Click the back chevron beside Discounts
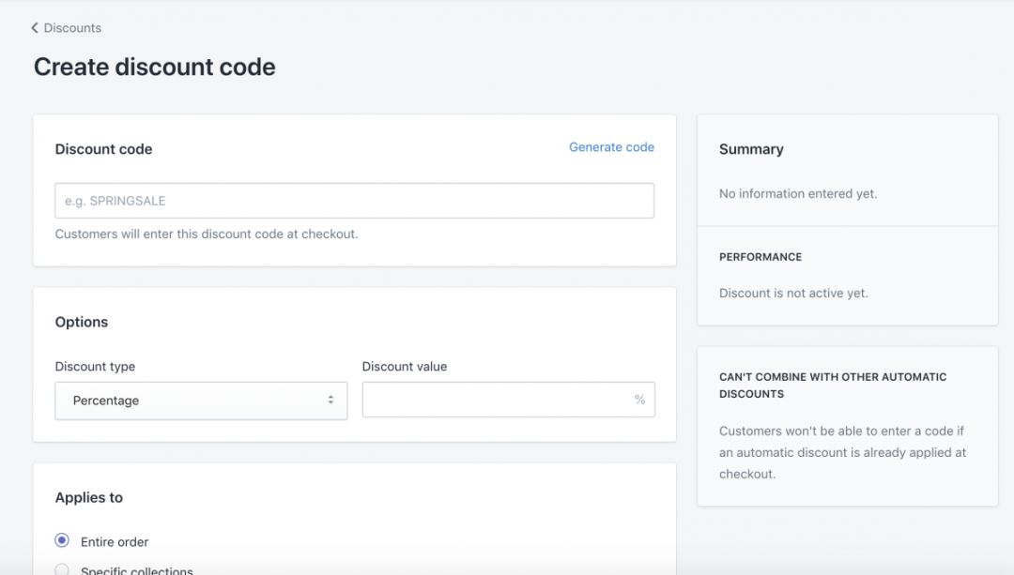Viewport: 1014px width, 575px height. point(36,28)
